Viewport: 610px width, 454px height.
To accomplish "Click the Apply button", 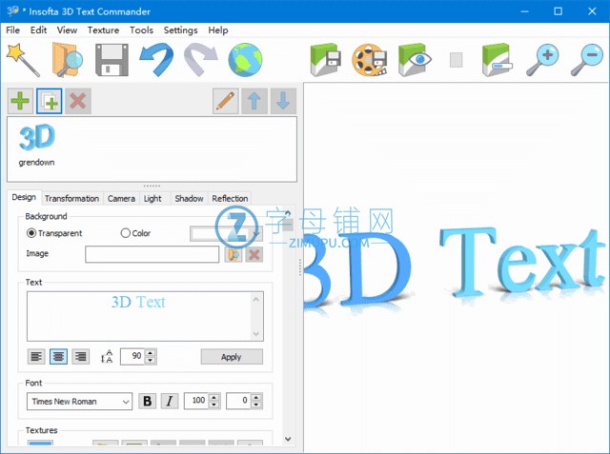I will (232, 357).
